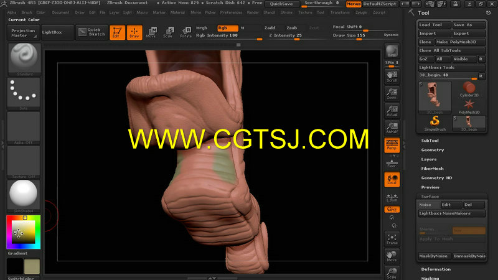Click the Quick Sketch icon
Screen dimensions: 498x280
(92, 32)
